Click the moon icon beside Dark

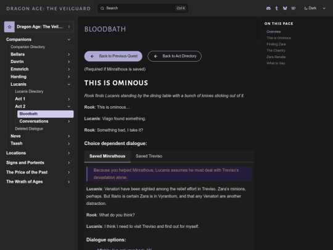point(306,8)
